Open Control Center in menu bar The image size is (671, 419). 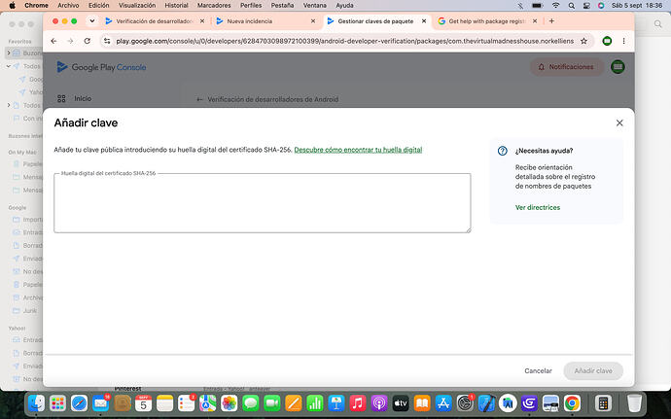[x=586, y=6]
